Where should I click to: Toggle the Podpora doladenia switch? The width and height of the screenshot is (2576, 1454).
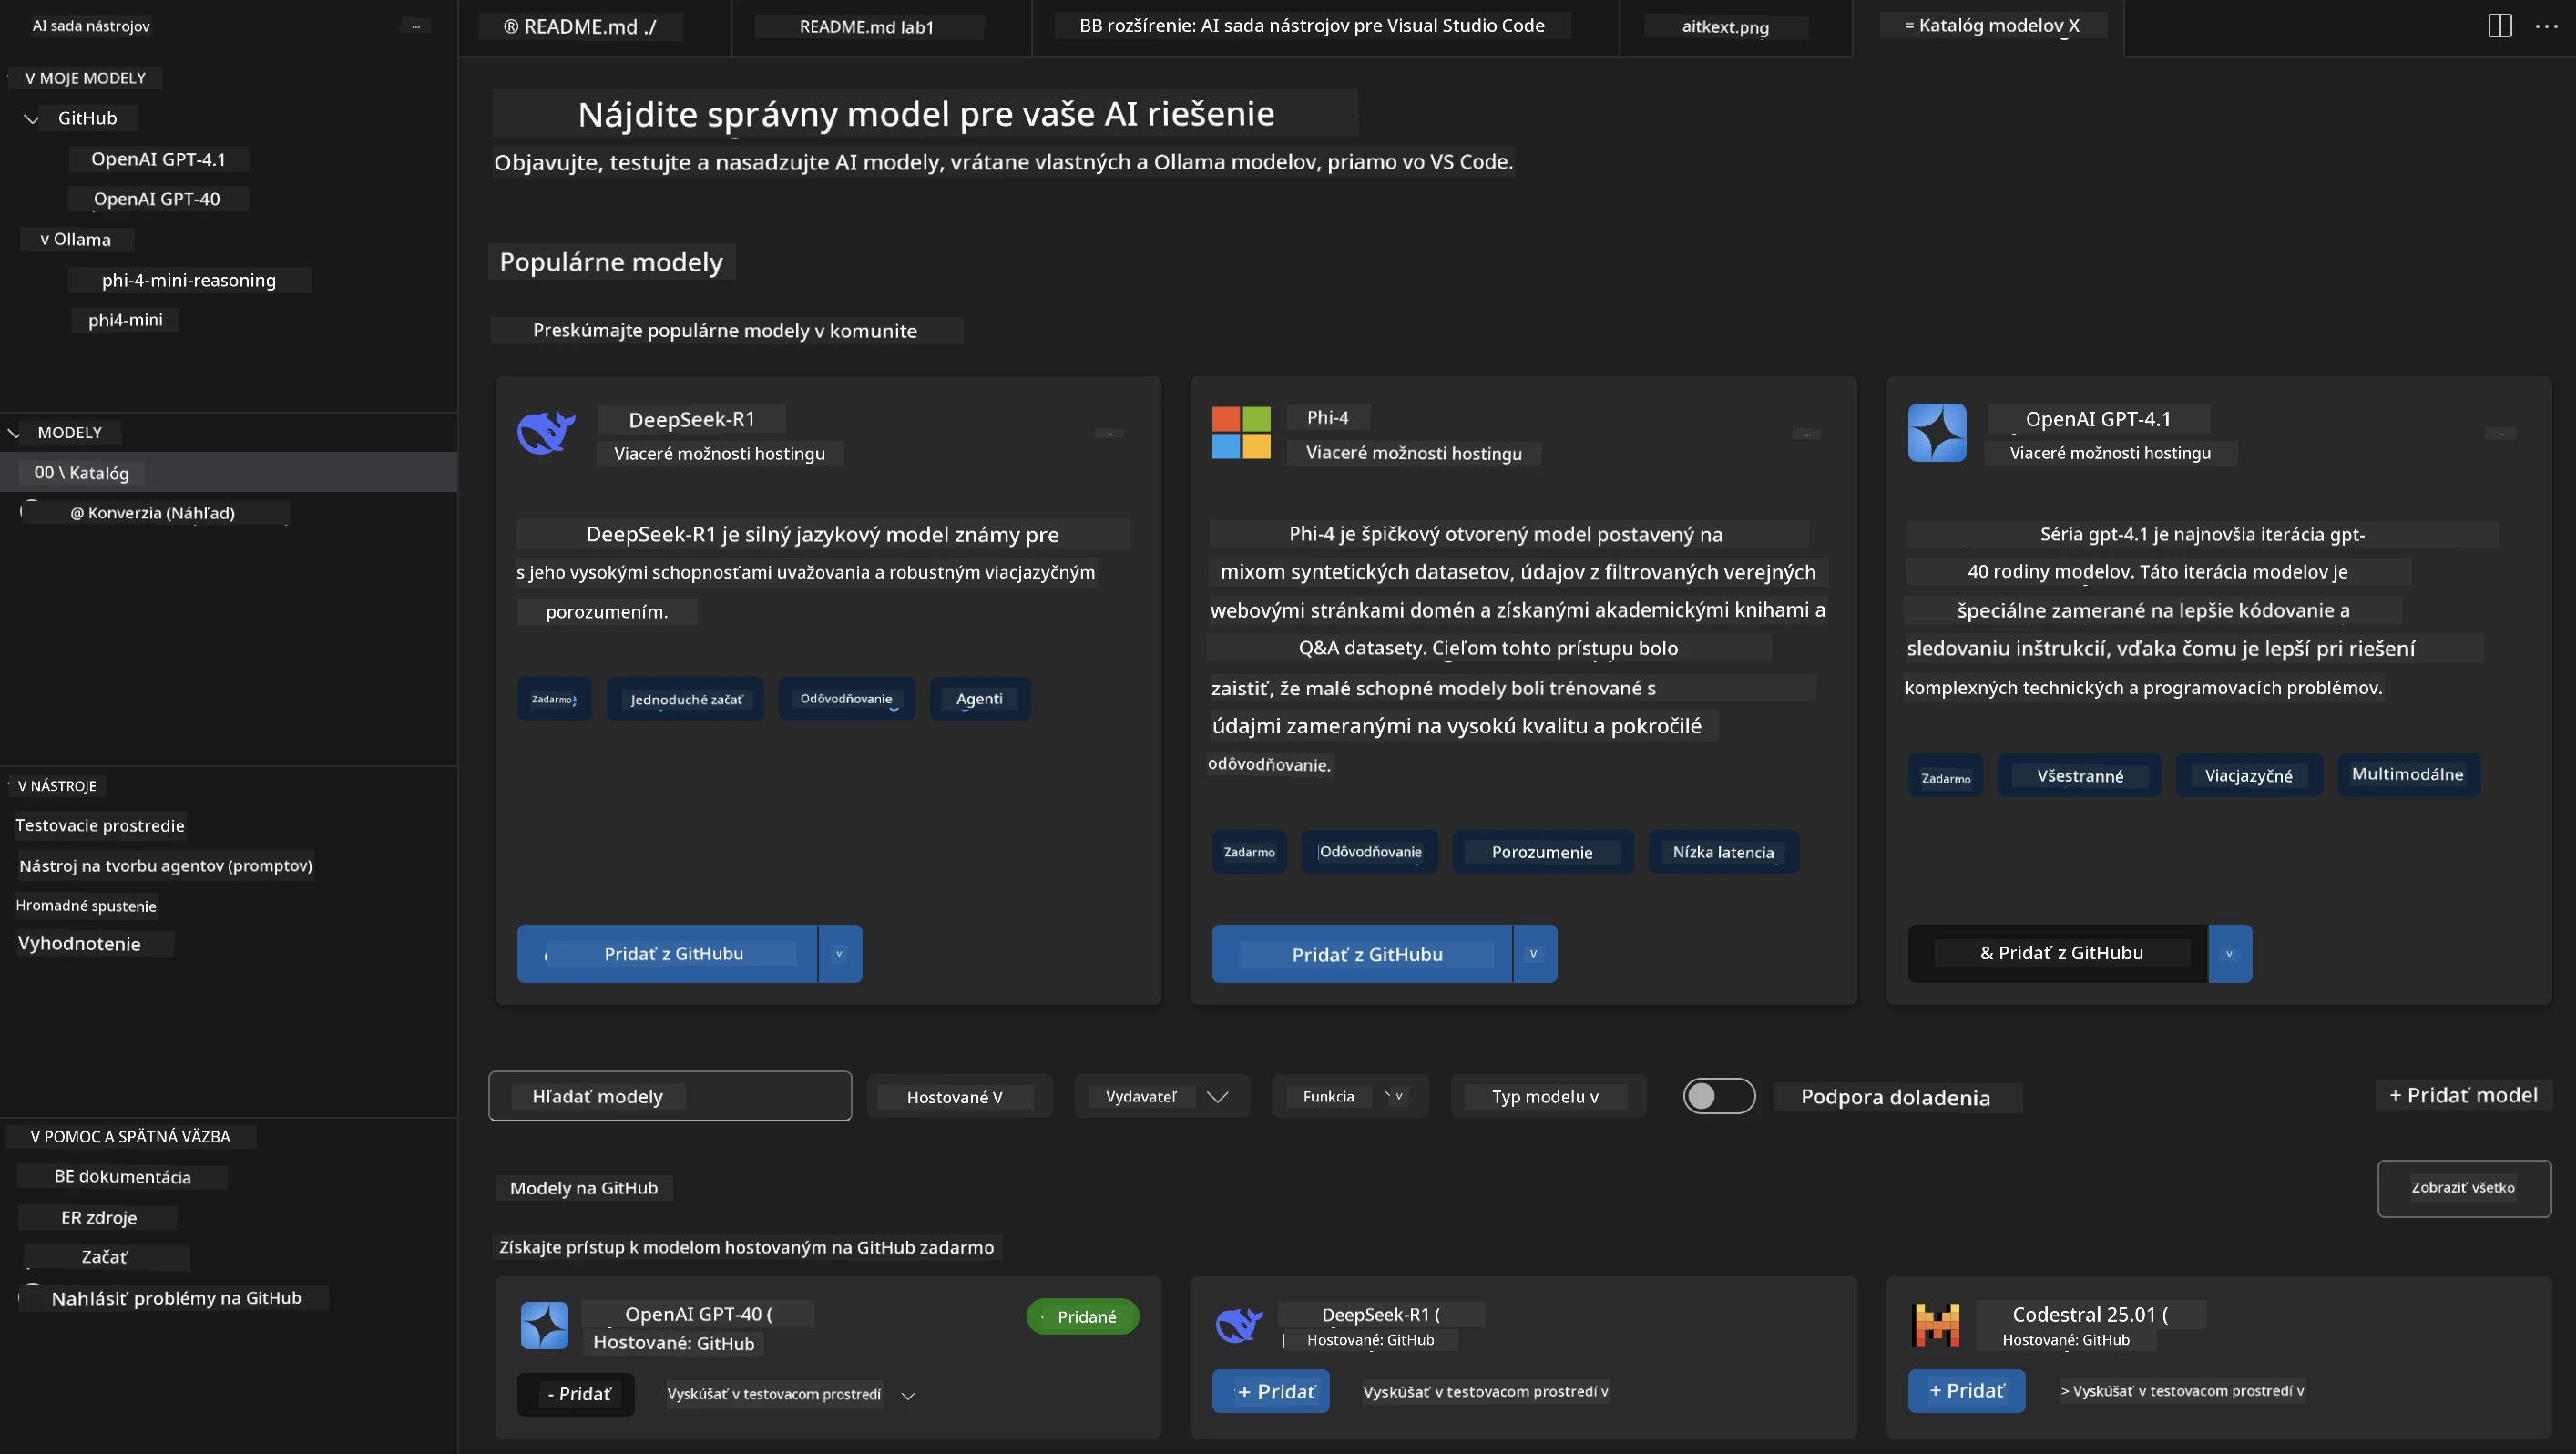[x=1719, y=1096]
